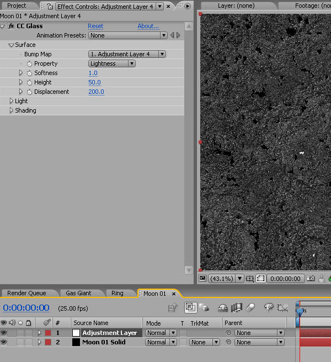The image size is (331, 362).
Task: Switch to the Gas Giant tab
Action: 78,293
